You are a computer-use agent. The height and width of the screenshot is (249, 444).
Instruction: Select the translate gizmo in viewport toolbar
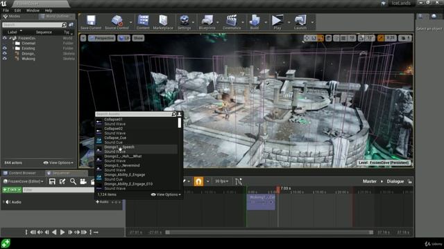(x=307, y=38)
